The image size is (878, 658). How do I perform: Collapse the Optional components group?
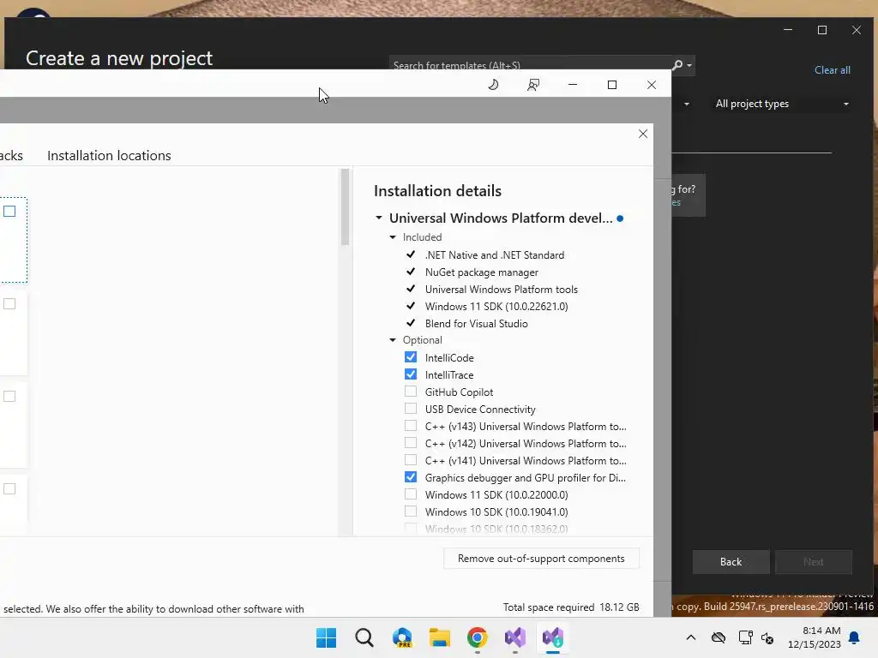(x=393, y=340)
